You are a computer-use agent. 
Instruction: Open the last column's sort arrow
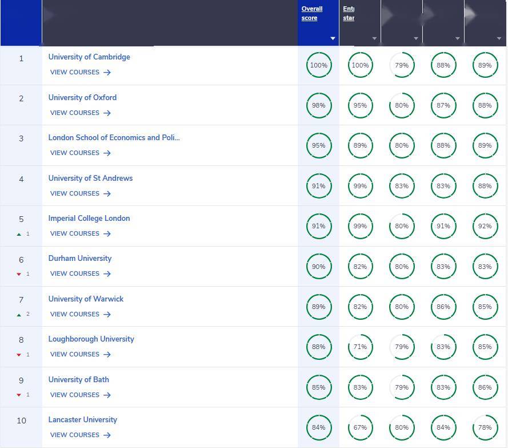click(x=499, y=38)
